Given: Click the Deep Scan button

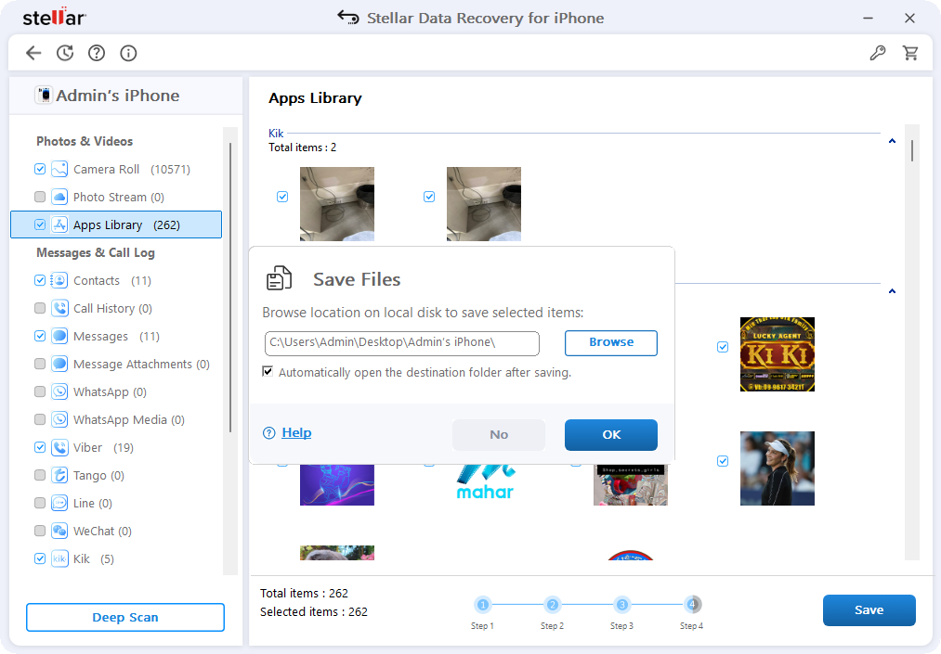Looking at the screenshot, I should [x=125, y=618].
